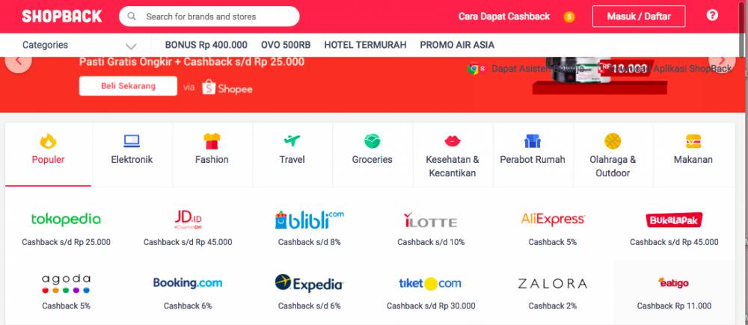Screen dimensions: 748x325
Task: Focus the Search for brands and stores field
Action: point(209,16)
